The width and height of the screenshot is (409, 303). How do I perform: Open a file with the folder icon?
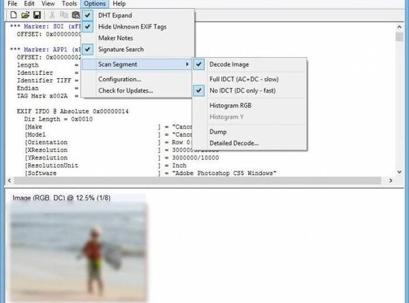pos(25,15)
